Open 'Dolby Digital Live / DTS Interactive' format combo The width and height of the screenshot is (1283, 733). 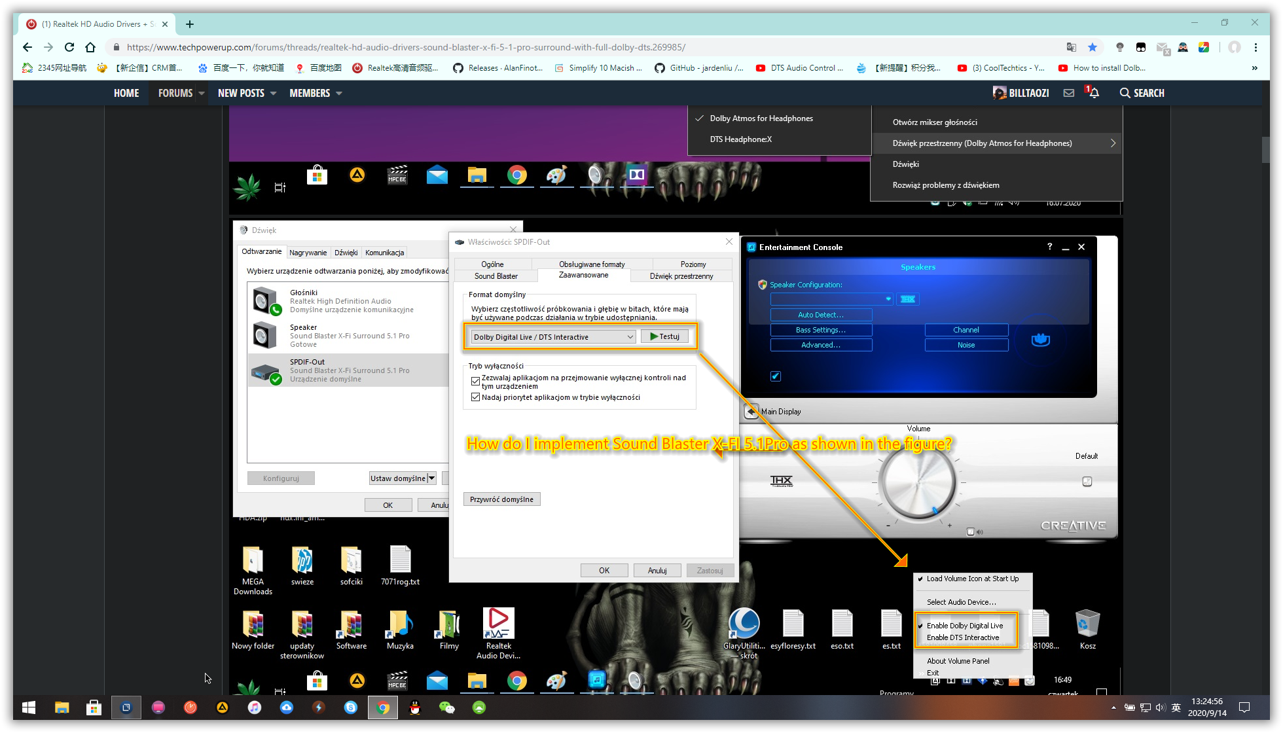[553, 337]
